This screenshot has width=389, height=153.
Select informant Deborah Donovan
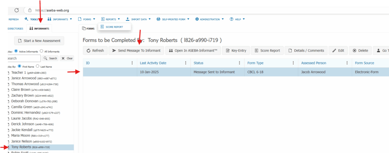[35, 101]
